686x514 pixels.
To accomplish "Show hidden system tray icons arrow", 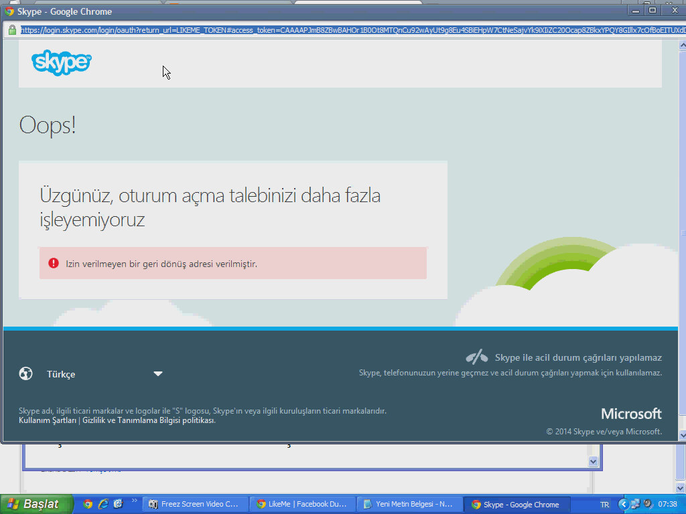I will 624,504.
